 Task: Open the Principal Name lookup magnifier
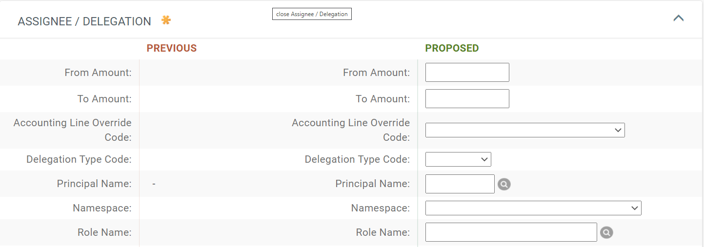coord(504,184)
